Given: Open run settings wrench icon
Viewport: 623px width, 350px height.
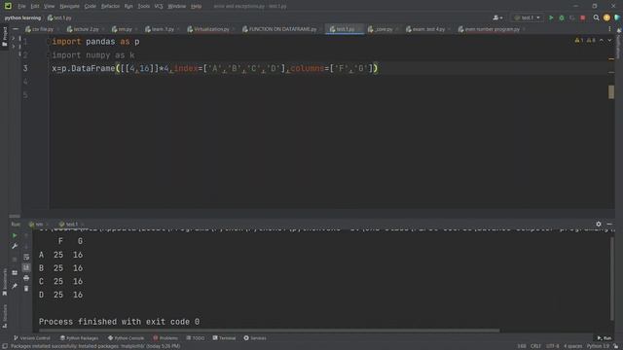Looking at the screenshot, I should (x=15, y=246).
